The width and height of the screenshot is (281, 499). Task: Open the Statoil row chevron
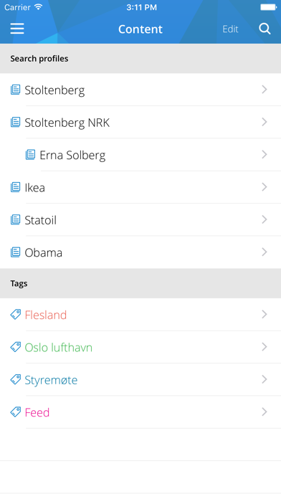(x=264, y=219)
